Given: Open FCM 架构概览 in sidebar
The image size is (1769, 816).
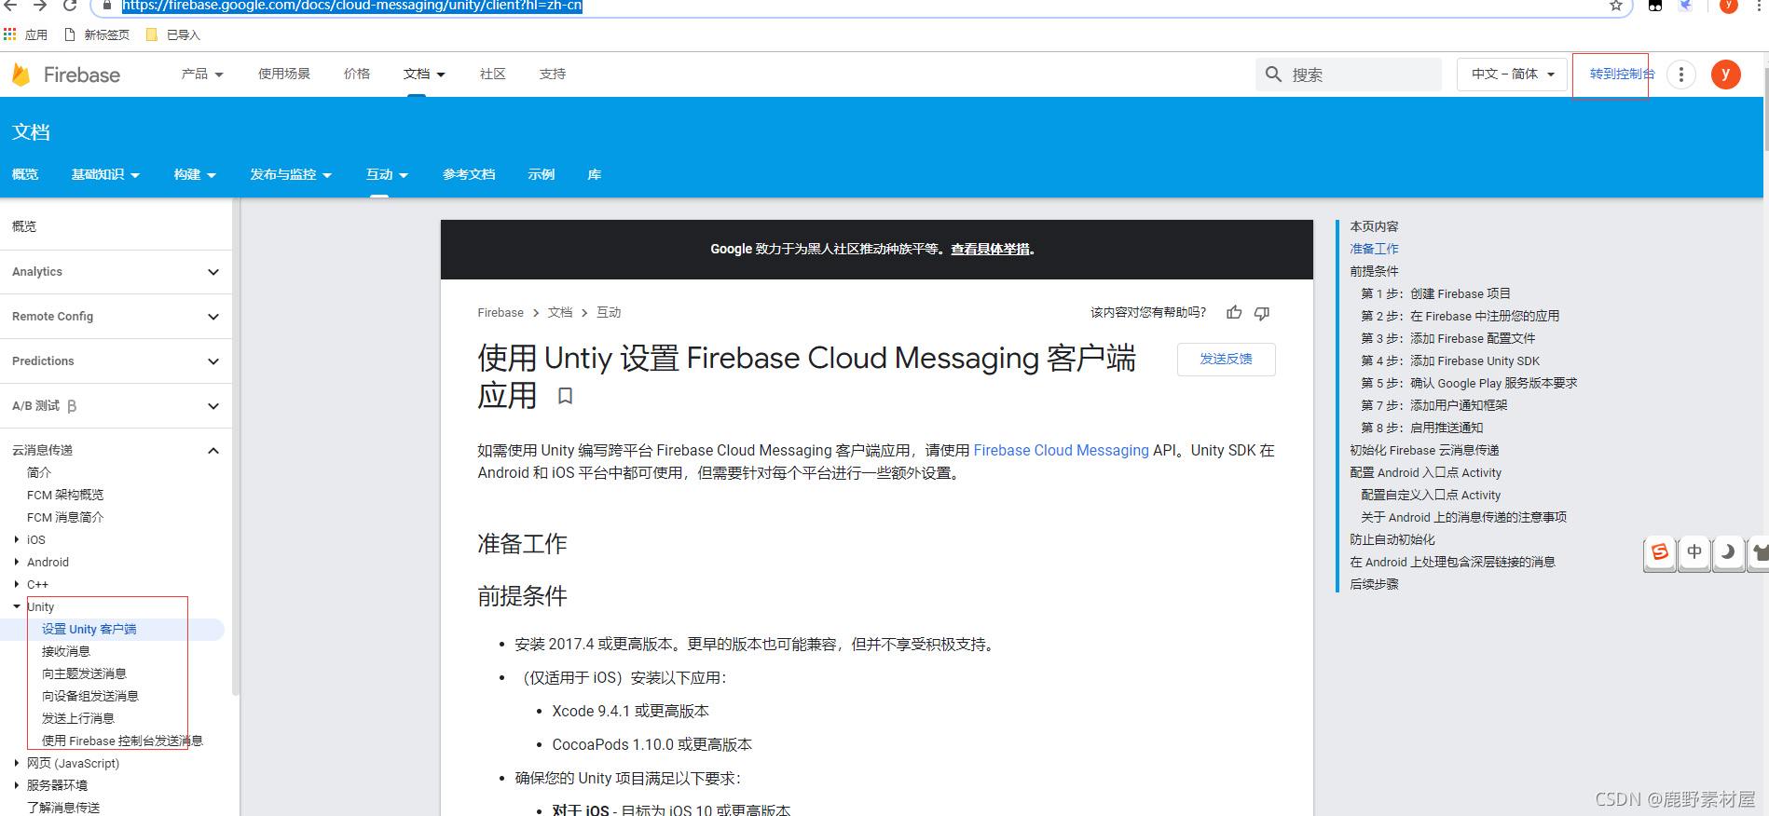Looking at the screenshot, I should coord(65,495).
